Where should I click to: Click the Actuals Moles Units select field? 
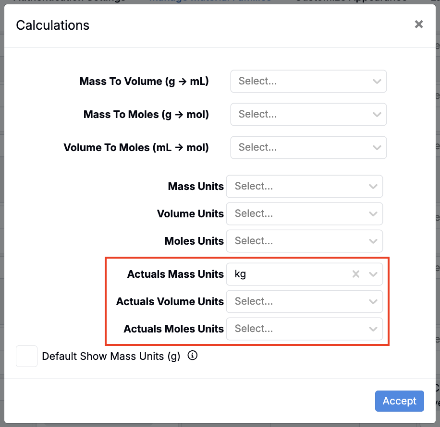click(x=293, y=329)
